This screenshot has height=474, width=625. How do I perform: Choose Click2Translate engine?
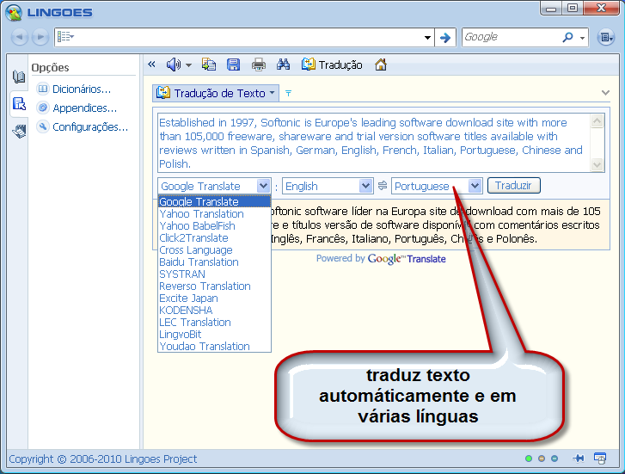tap(214, 237)
